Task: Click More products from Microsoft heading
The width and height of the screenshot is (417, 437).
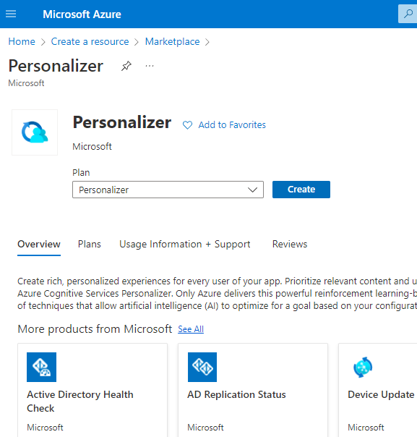Action: click(x=95, y=329)
